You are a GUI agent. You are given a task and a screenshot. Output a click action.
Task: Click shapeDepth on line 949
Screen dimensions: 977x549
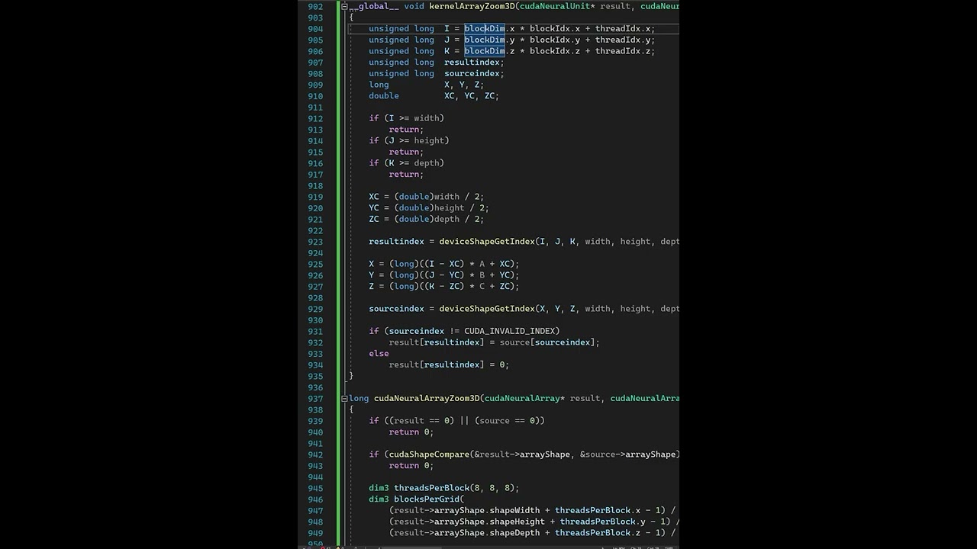514,533
